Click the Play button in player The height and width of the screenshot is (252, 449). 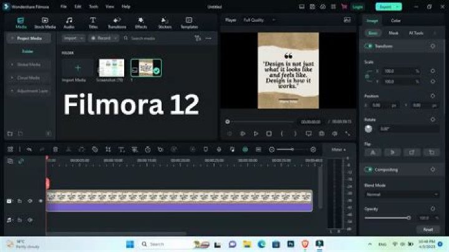(x=256, y=133)
